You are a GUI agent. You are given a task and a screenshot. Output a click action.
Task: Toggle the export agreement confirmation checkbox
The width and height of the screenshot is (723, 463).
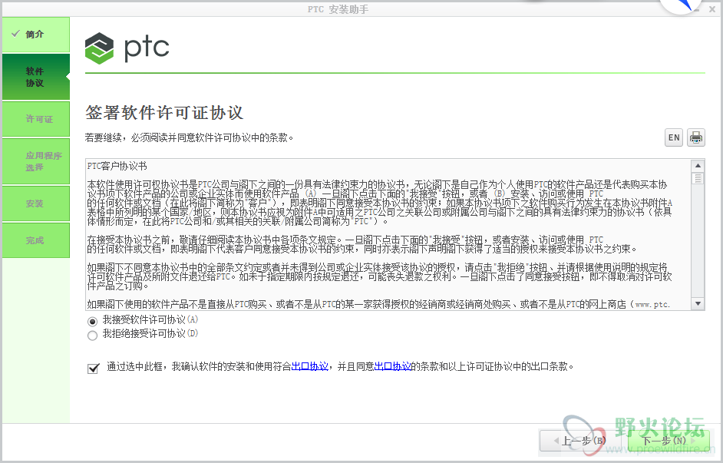pos(93,368)
